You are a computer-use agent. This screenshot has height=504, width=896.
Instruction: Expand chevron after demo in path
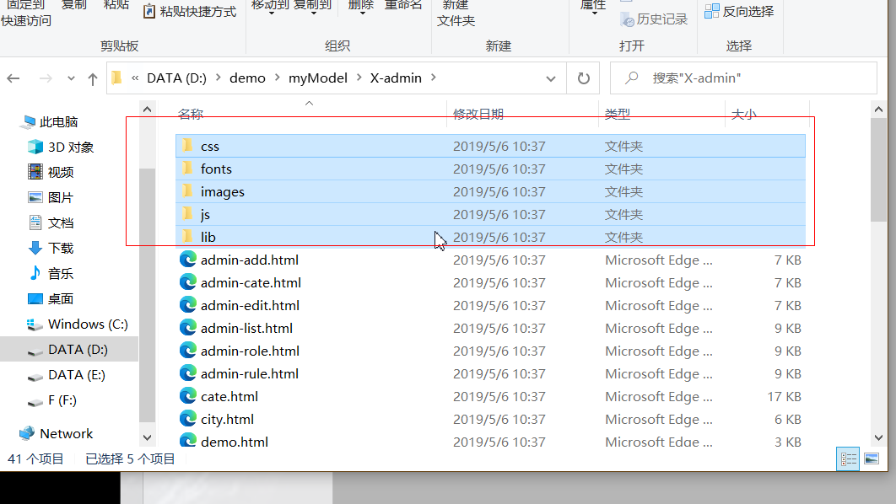point(277,78)
